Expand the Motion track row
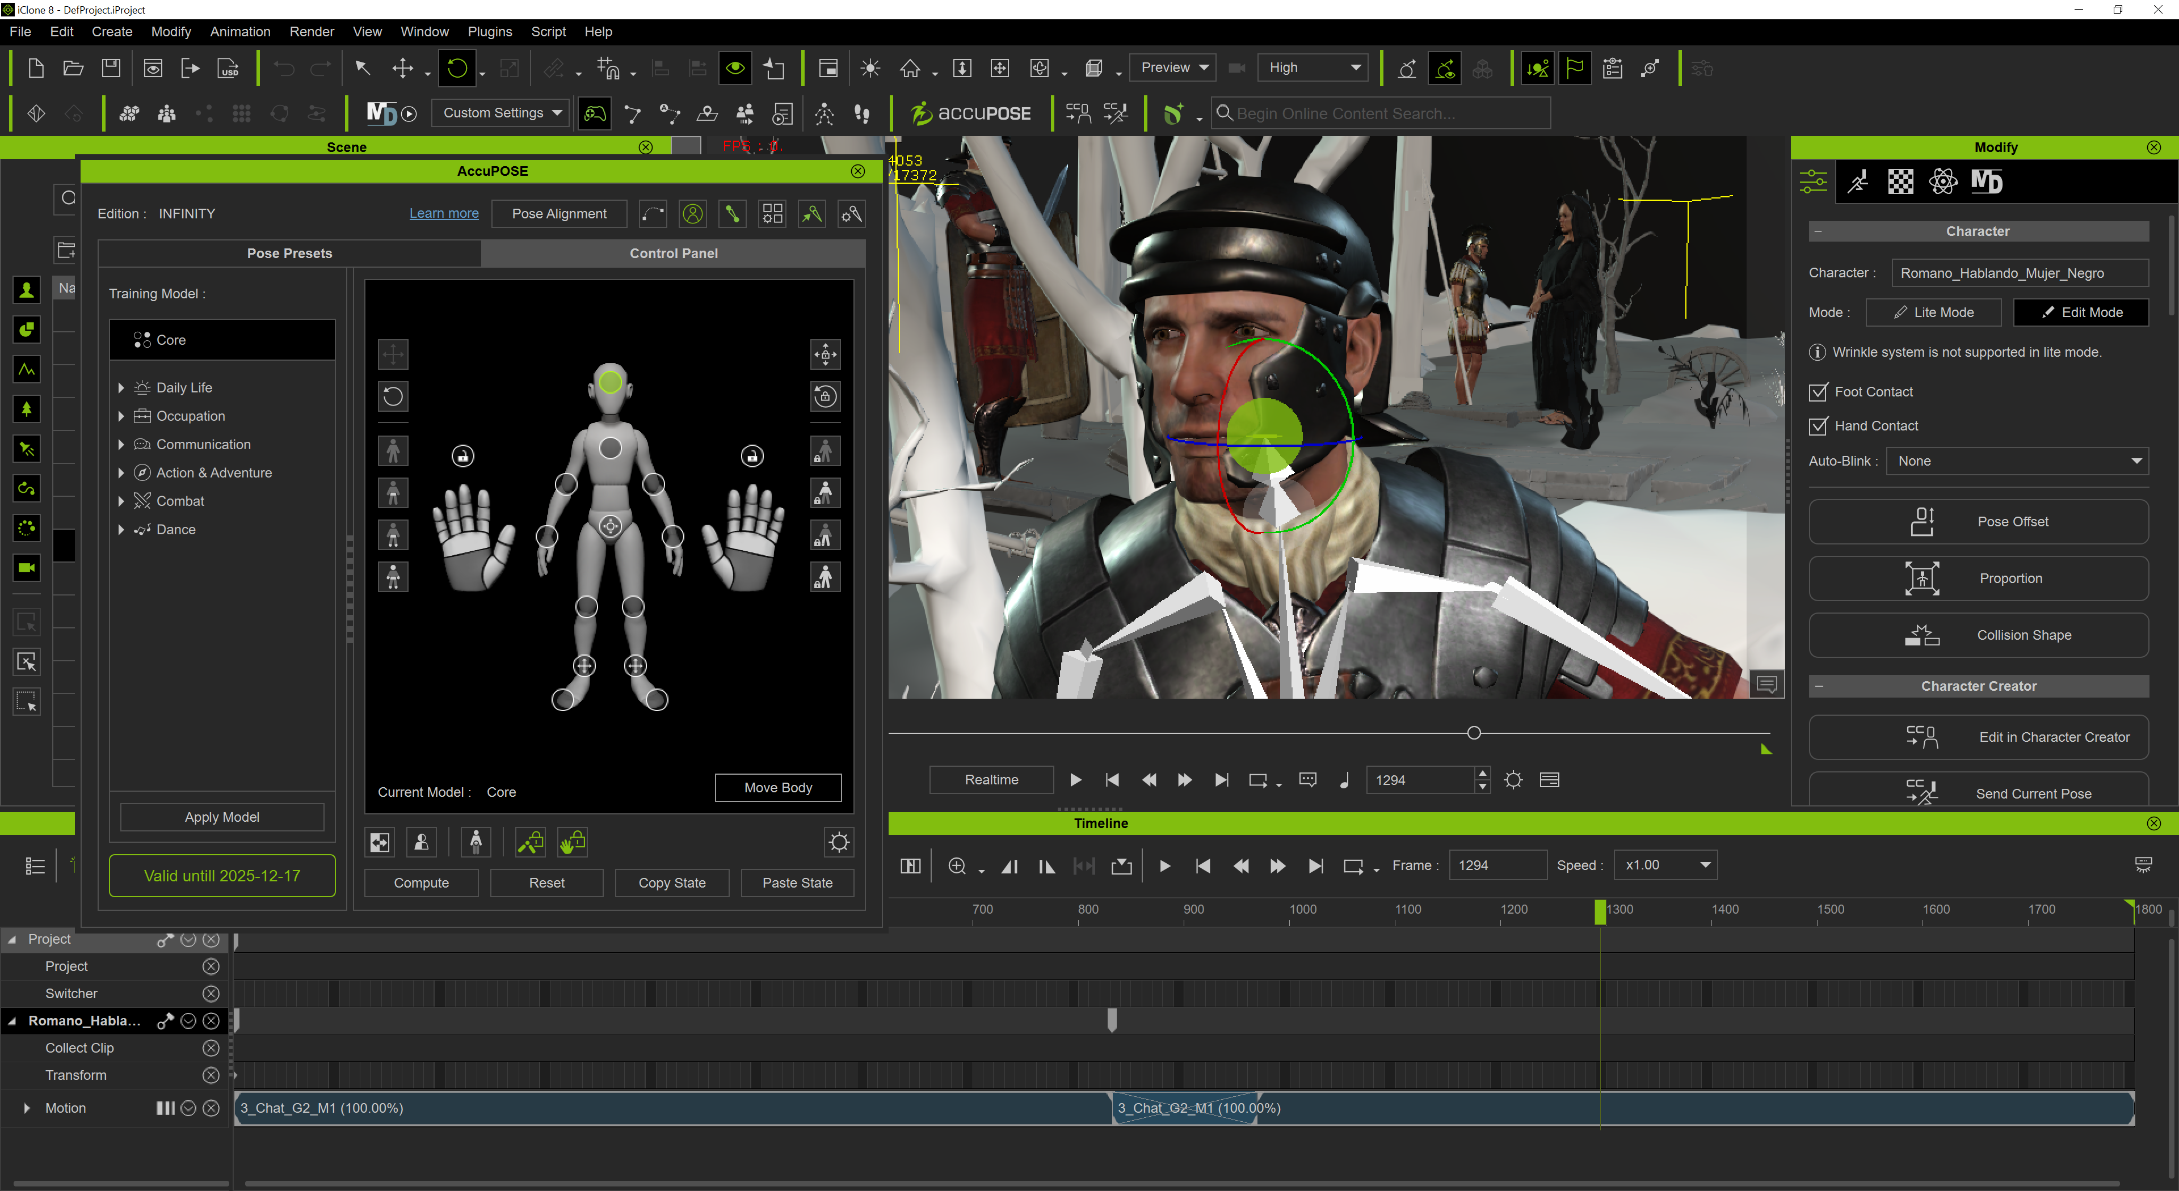This screenshot has width=2179, height=1191. pos(26,1108)
